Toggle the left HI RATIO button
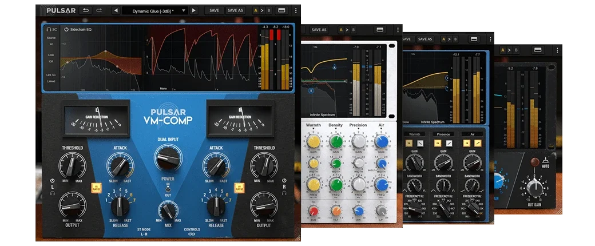 [96, 188]
